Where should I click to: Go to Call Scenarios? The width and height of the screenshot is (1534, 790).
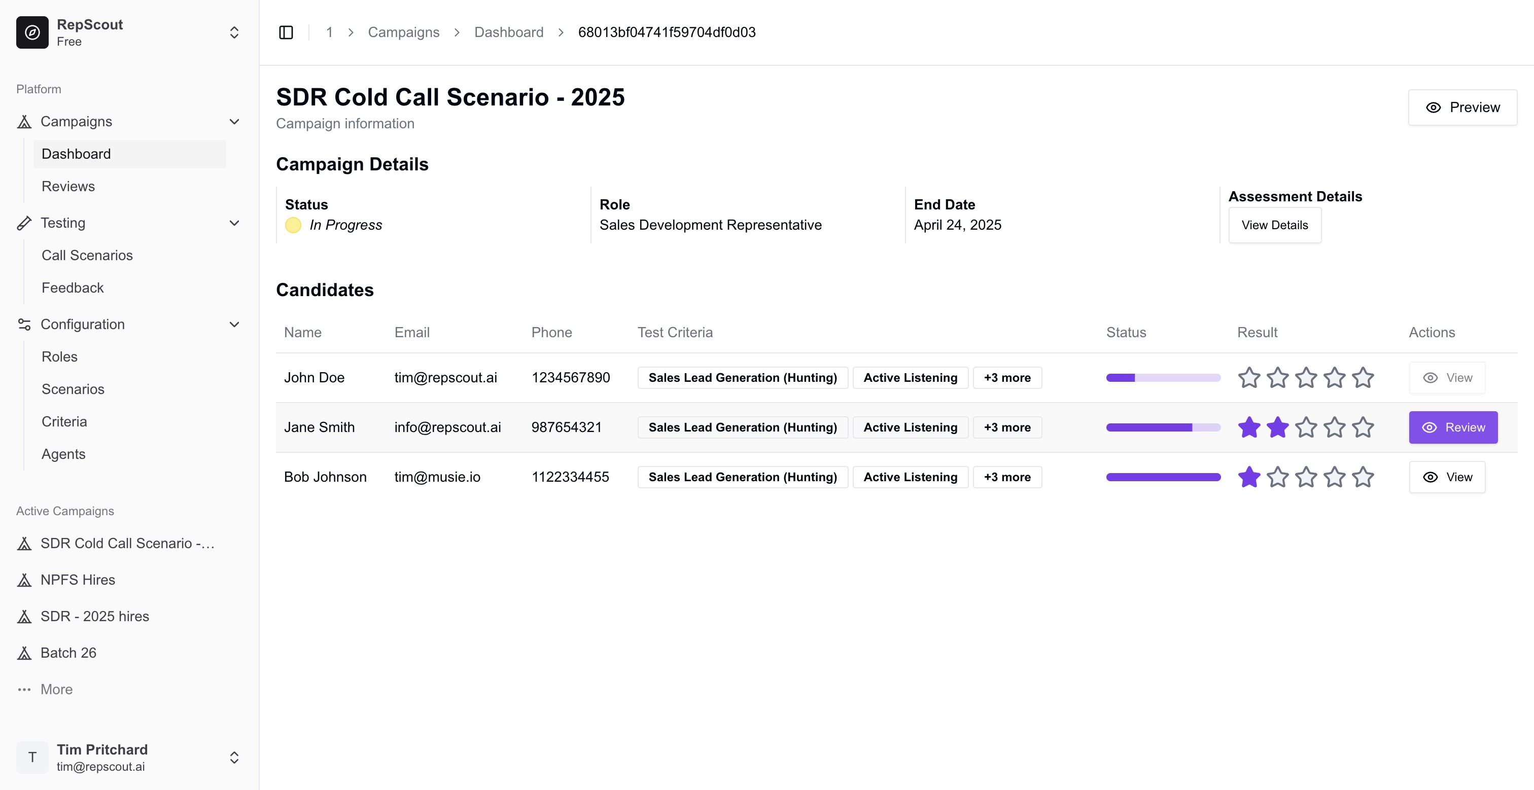[130, 256]
